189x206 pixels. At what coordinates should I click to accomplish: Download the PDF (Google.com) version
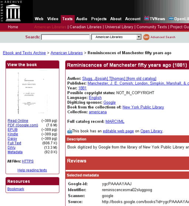(x=23, y=125)
